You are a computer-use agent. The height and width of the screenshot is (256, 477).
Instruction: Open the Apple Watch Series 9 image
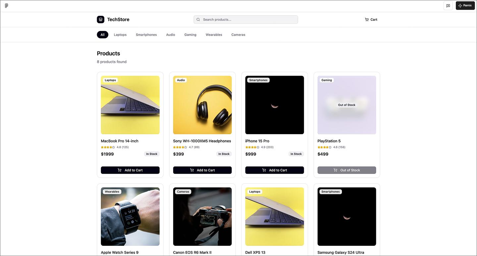pos(130,217)
